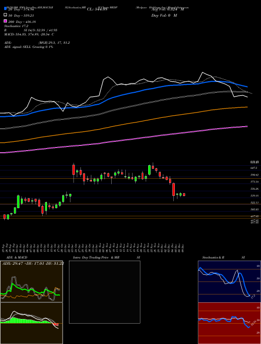Open the ADX indicator panel

point(31,281)
